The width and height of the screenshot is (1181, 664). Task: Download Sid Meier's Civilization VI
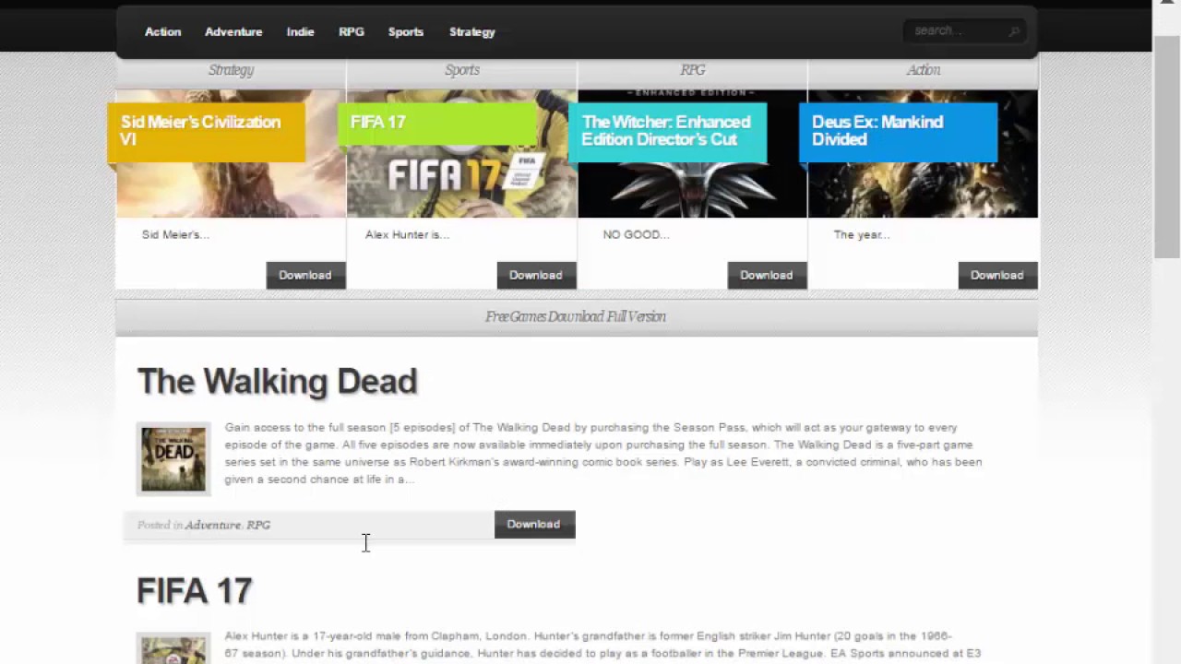point(305,275)
